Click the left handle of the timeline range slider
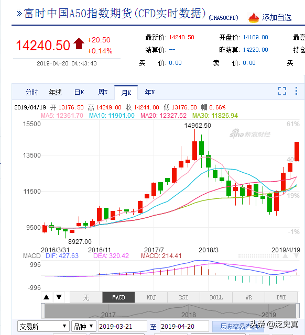 tap(43, 311)
